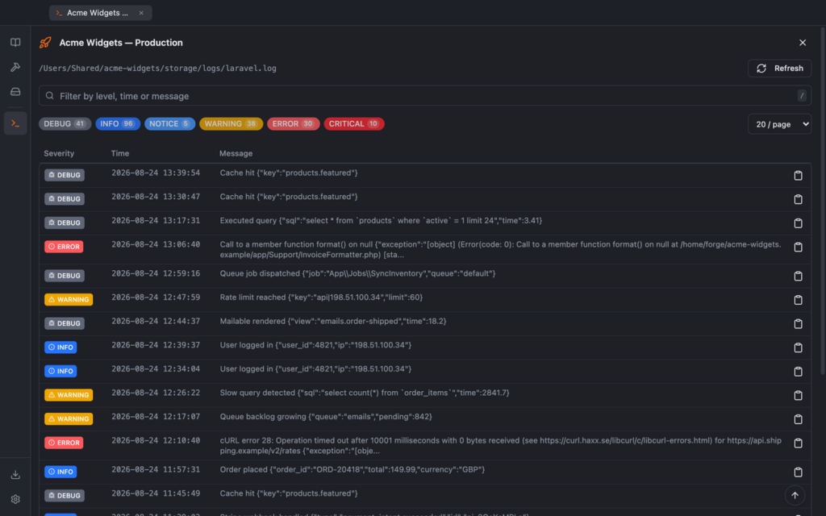This screenshot has width=826, height=516.
Task: Copy the member function format() error entry
Action: [x=798, y=247]
